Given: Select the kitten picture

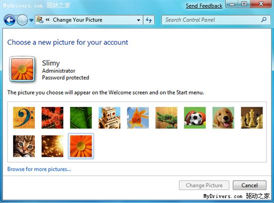Looking at the screenshot, I should pos(24,146).
